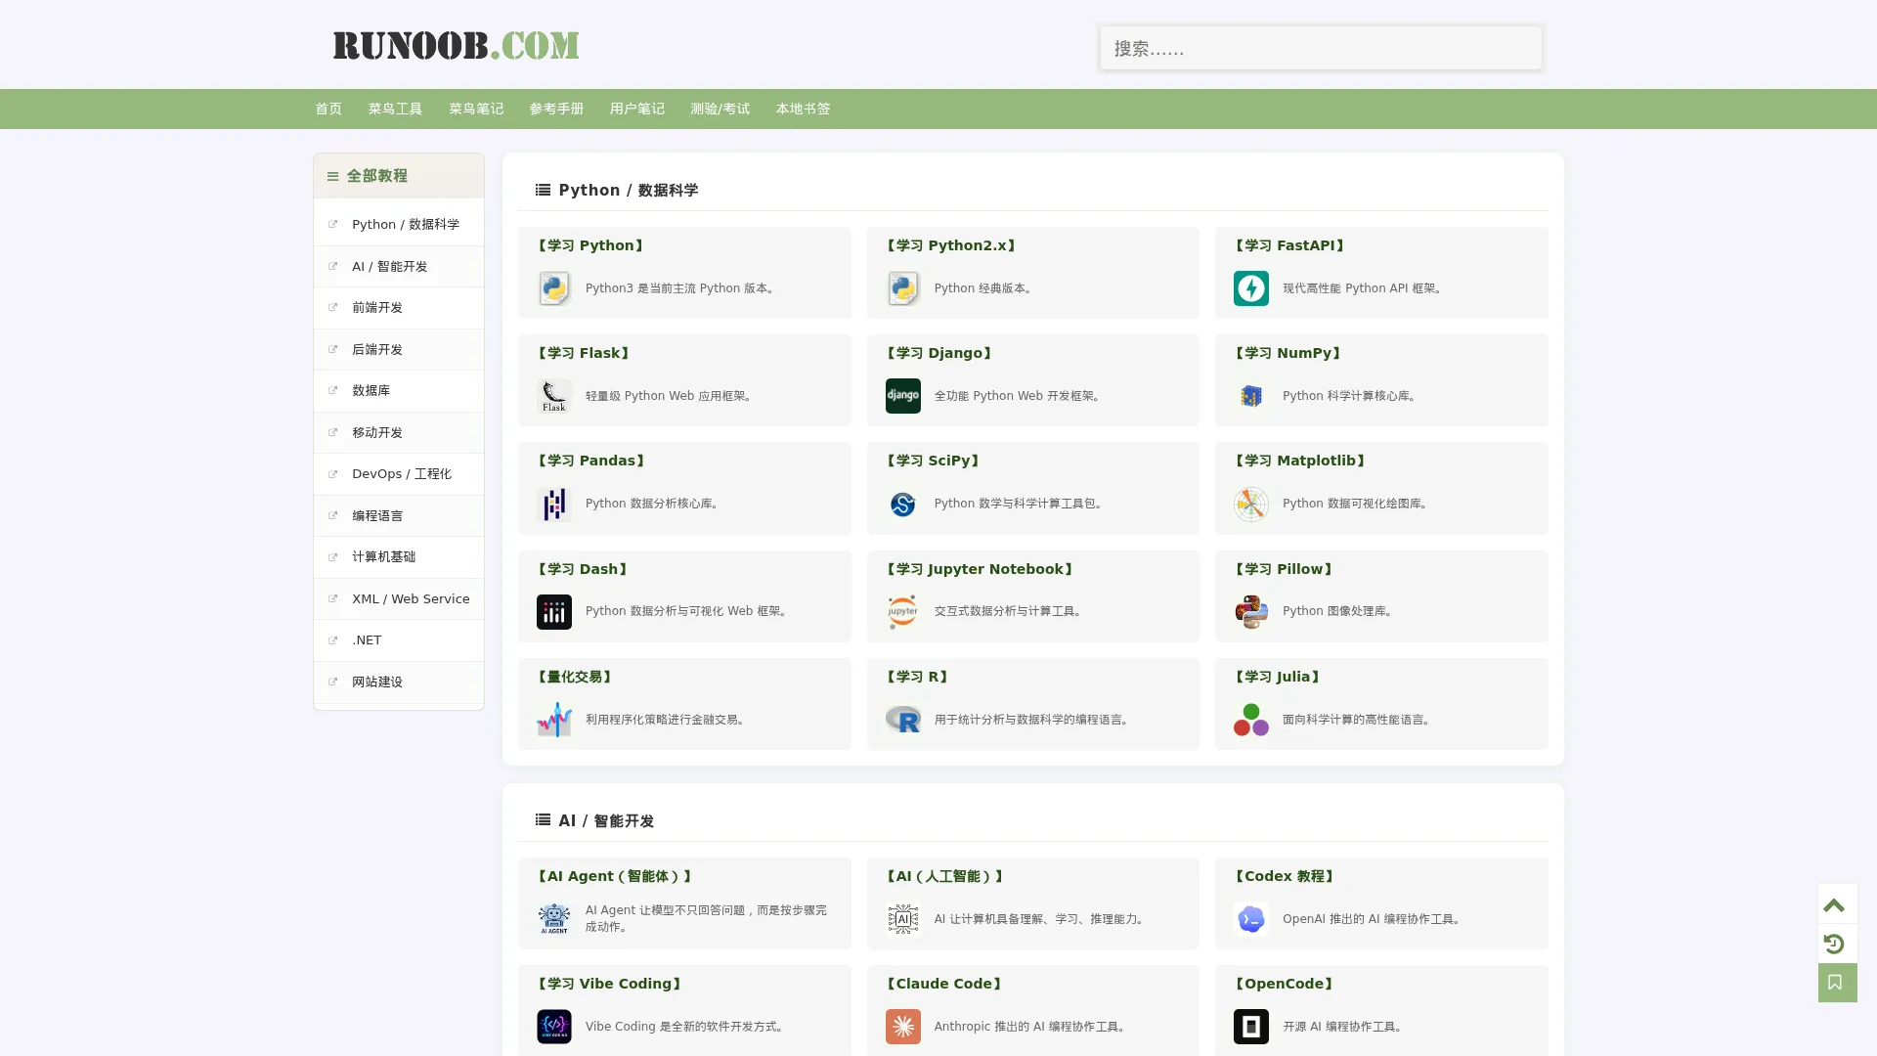
Task: Focus the 搜索 search input field
Action: pos(1321,48)
